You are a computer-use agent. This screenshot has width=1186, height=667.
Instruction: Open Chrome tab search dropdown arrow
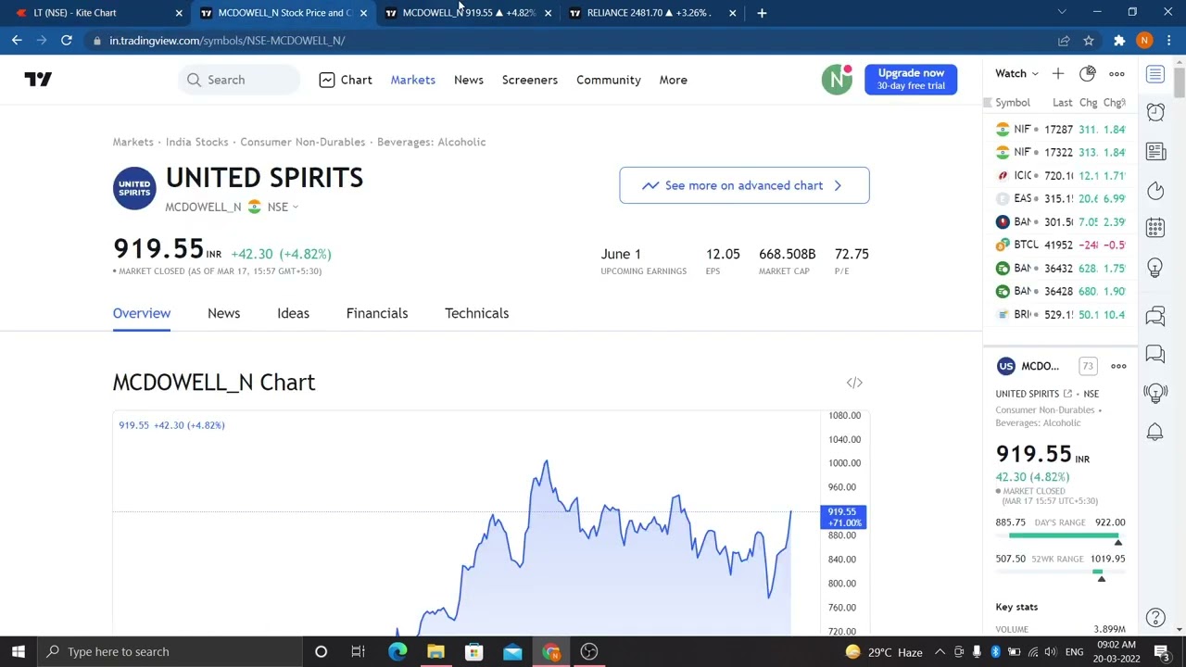[x=1062, y=12]
